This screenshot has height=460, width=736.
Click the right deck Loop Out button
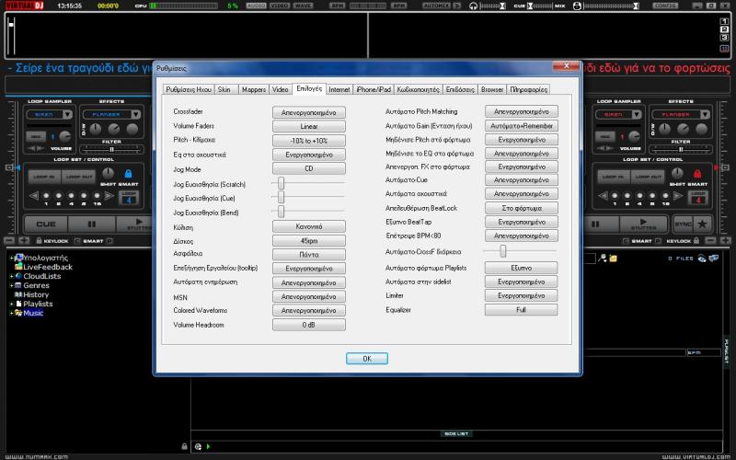pyautogui.click(x=649, y=177)
